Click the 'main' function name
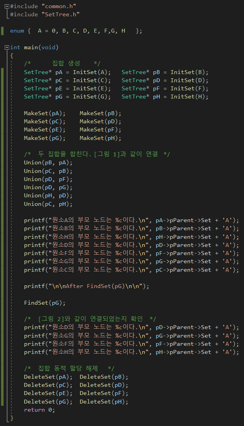 click(31, 48)
